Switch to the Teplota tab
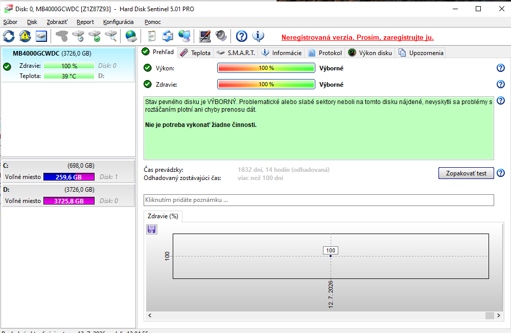Viewport: 511px width, 333px height. point(196,53)
